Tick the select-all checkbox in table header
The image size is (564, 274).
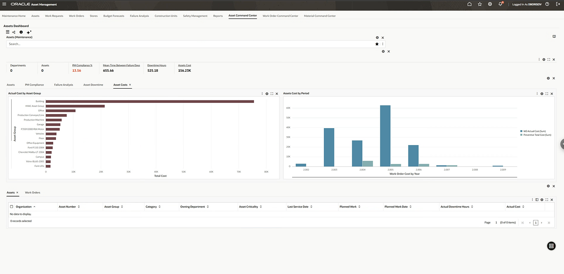click(11, 207)
